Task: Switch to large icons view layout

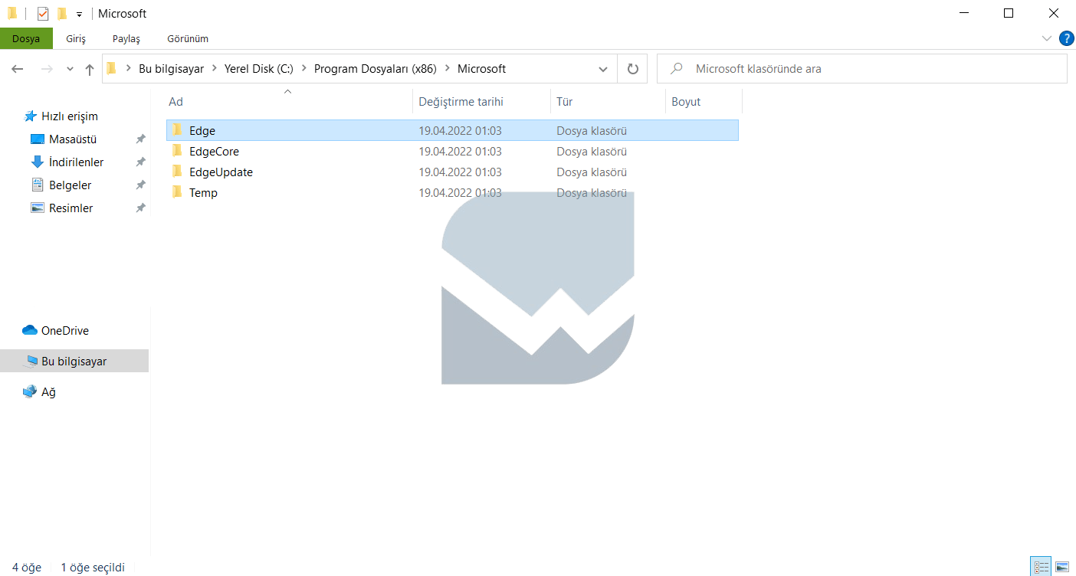Action: (1062, 567)
